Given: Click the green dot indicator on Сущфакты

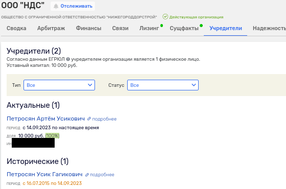Looking at the screenshot, I should 201,26.
